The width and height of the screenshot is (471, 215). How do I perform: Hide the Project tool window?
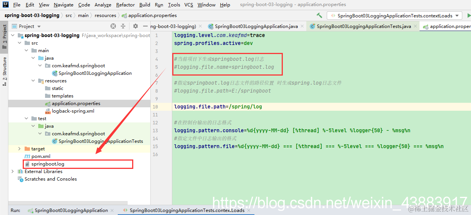tap(145, 26)
